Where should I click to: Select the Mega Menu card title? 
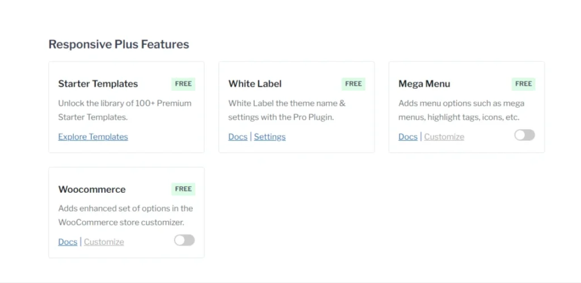click(424, 84)
